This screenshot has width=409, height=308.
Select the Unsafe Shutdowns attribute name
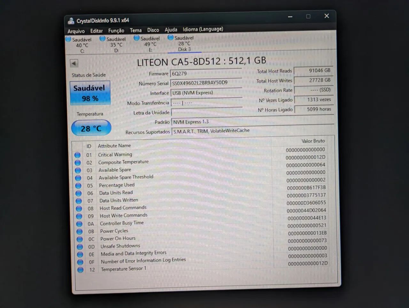(x=120, y=246)
